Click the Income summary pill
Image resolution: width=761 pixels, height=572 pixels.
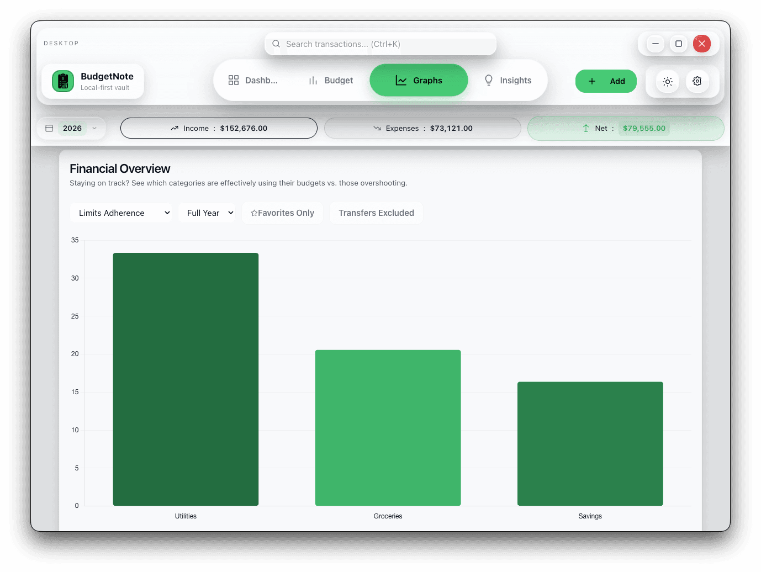[x=219, y=129]
